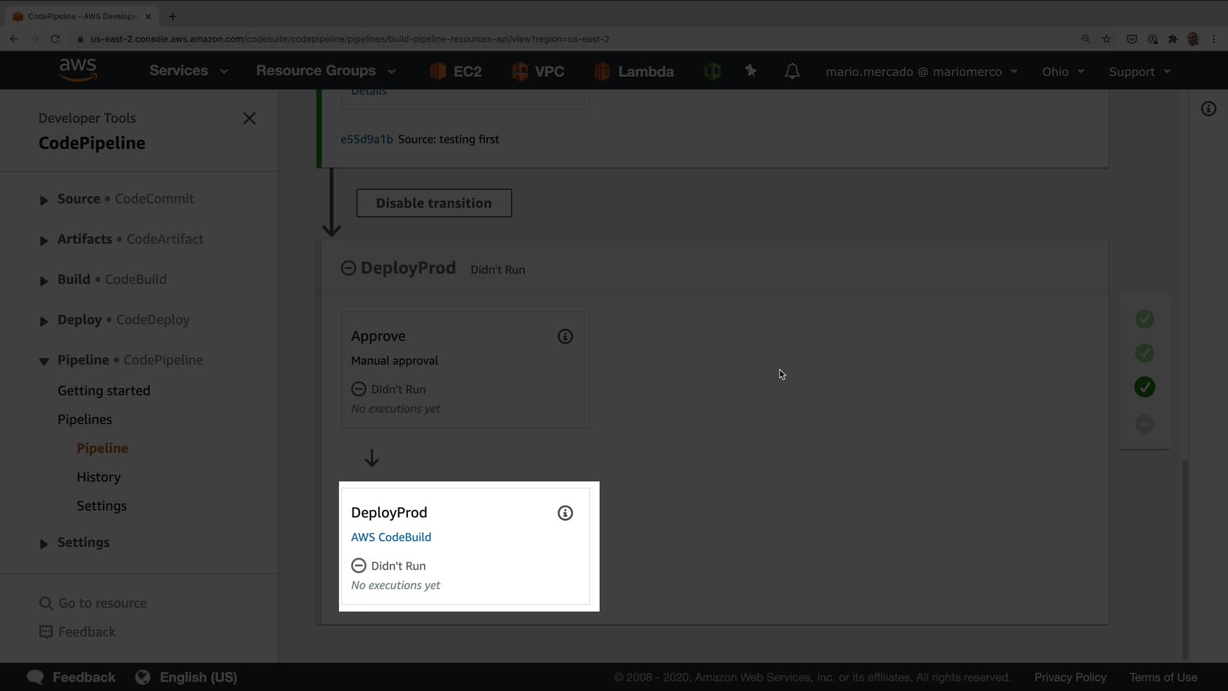Jump to third green checkmark stage
This screenshot has width=1228, height=691.
coord(1144,387)
